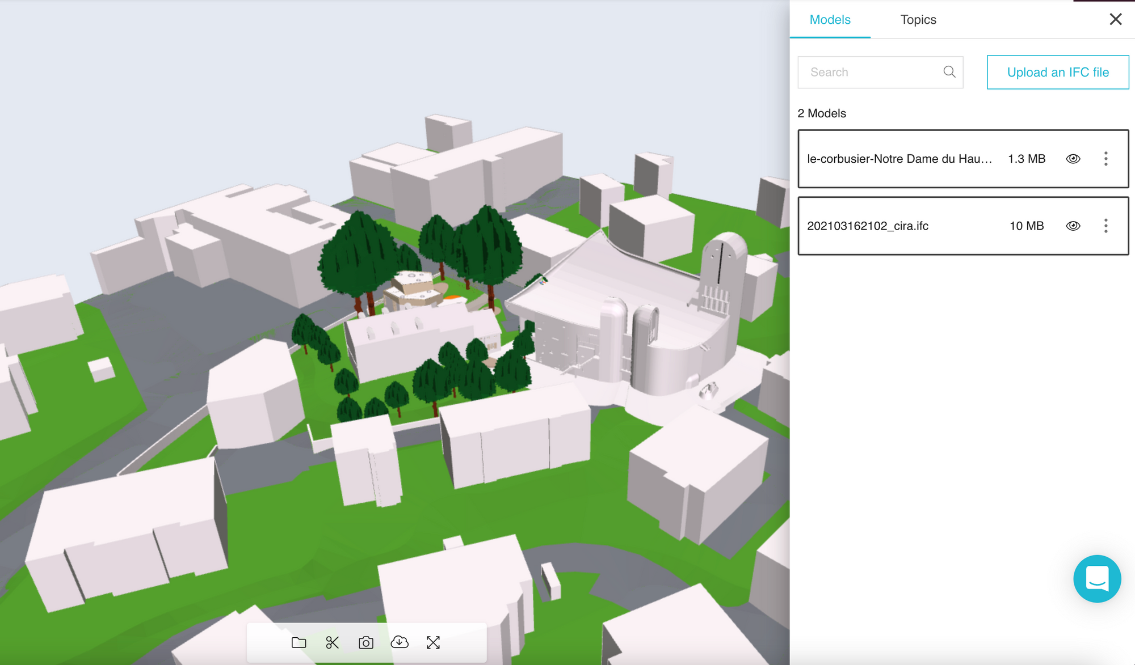This screenshot has width=1135, height=665.
Task: Select the Models tab
Action: pyautogui.click(x=830, y=20)
